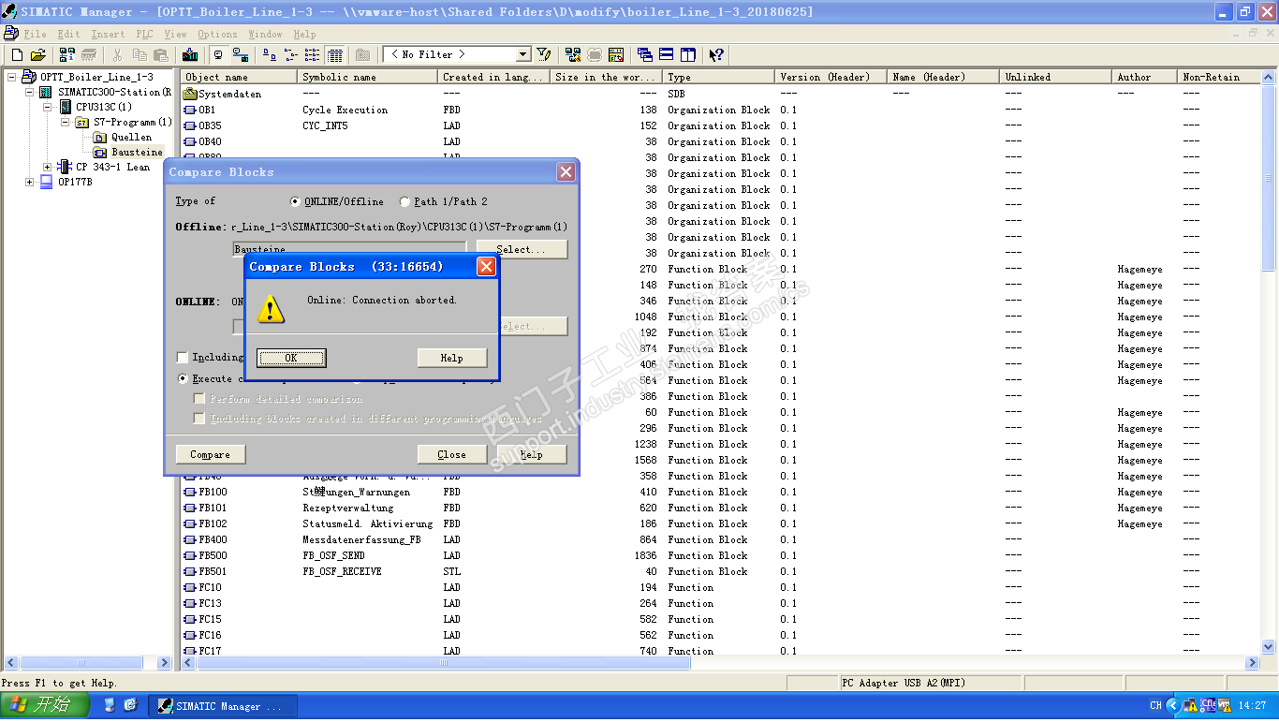Click the Up One Level folder icon
The height and width of the screenshot is (722, 1279).
362,55
